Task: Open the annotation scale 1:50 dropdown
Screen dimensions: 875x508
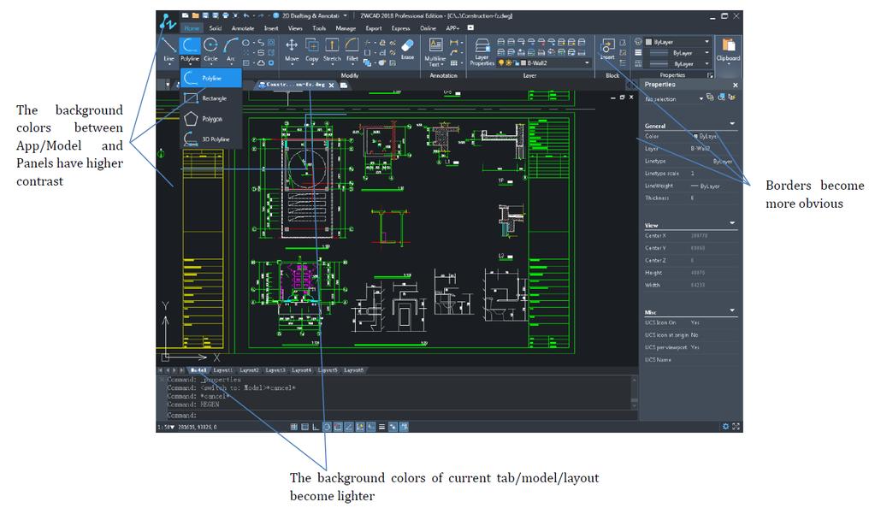Action: (166, 427)
